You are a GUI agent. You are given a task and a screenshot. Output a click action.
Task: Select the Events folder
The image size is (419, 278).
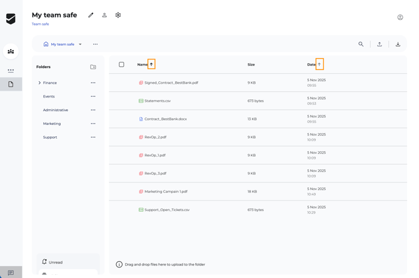click(49, 96)
